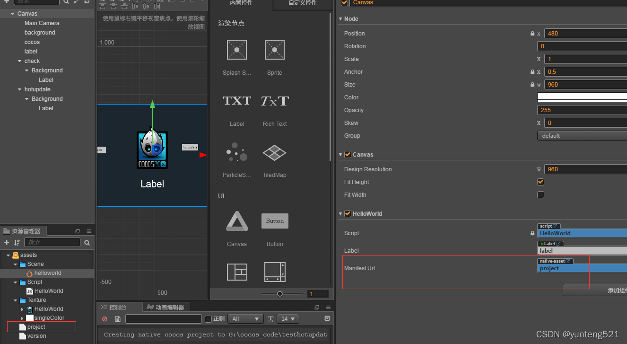Click the 添加组件 button
Image resolution: width=627 pixels, height=344 pixels.
pyautogui.click(x=595, y=291)
